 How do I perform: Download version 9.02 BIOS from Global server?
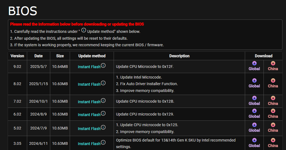(254, 66)
